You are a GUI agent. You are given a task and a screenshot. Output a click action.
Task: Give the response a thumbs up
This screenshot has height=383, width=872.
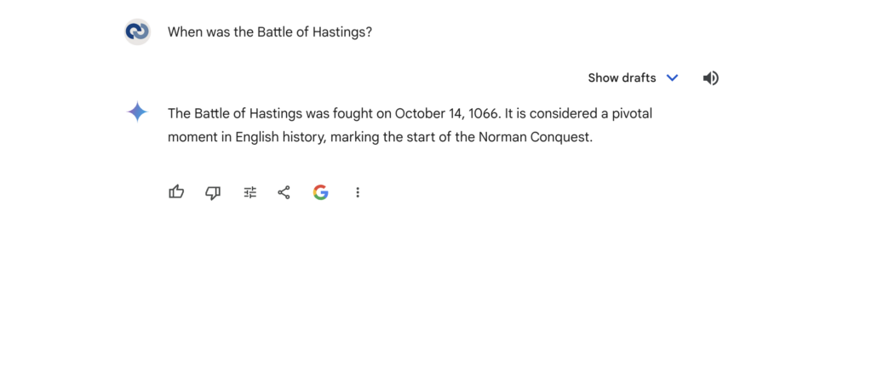pos(176,192)
